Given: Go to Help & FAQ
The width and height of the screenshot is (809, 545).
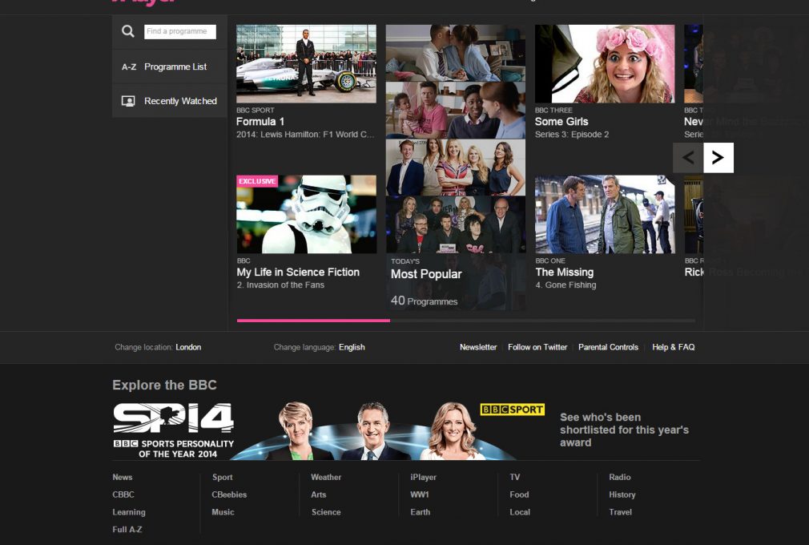Looking at the screenshot, I should tap(673, 347).
